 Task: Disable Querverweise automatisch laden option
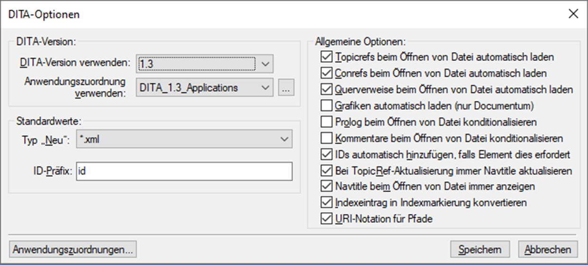(326, 89)
